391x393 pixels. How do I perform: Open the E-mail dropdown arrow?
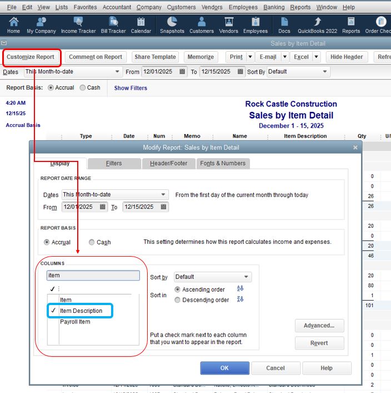[285, 57]
